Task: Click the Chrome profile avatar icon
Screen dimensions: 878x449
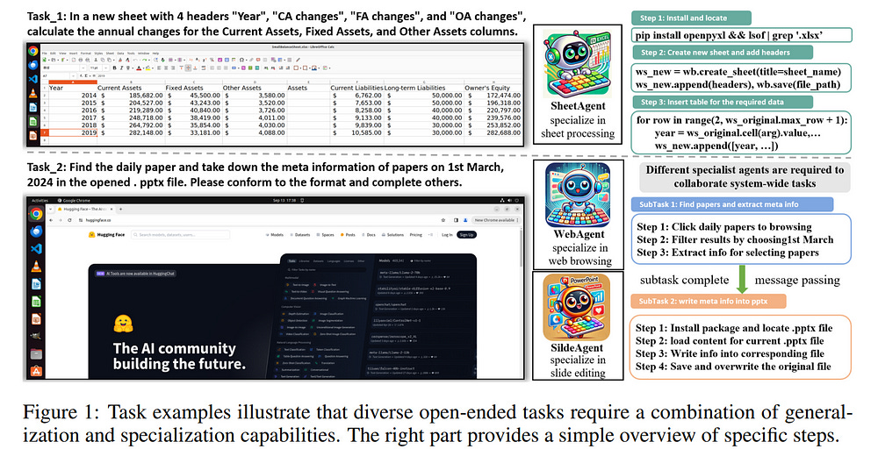Action: [465, 220]
